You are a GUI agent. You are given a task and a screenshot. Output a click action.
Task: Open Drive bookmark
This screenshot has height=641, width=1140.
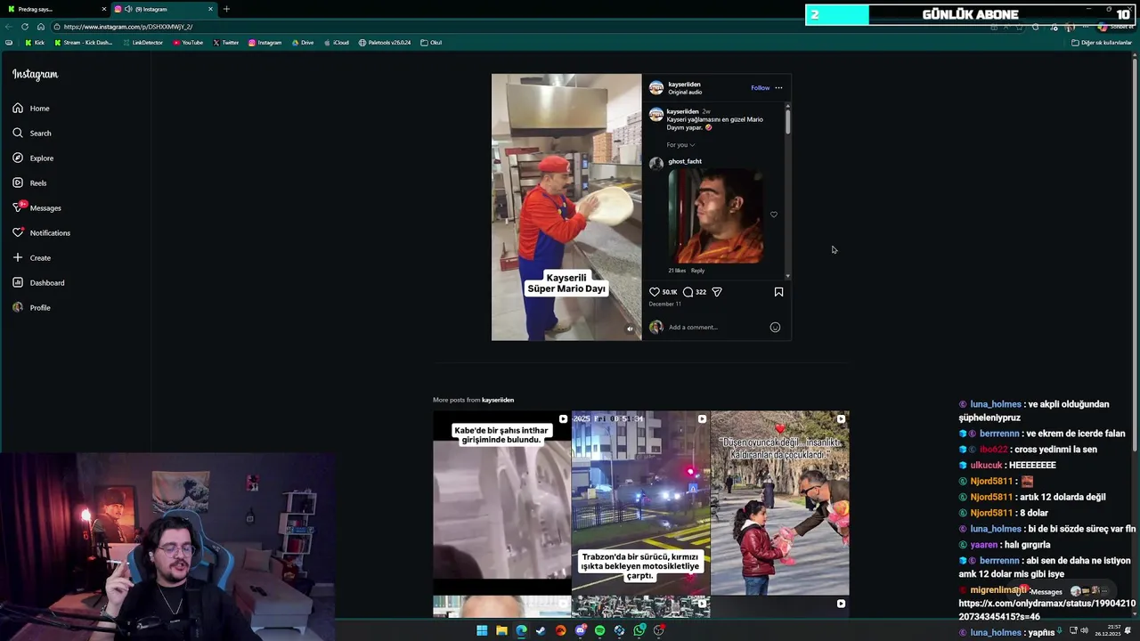point(303,43)
